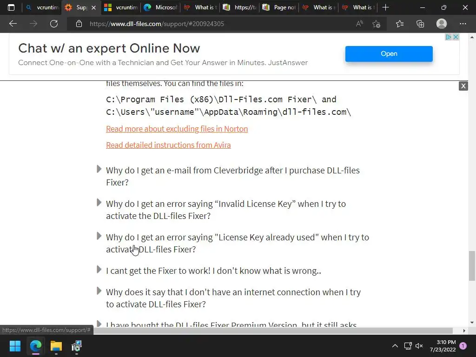The image size is (476, 357).
Task: Expand the Invalid License Key question
Action: click(x=226, y=210)
